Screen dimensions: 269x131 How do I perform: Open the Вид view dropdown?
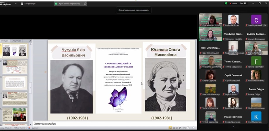(x=243, y=3)
